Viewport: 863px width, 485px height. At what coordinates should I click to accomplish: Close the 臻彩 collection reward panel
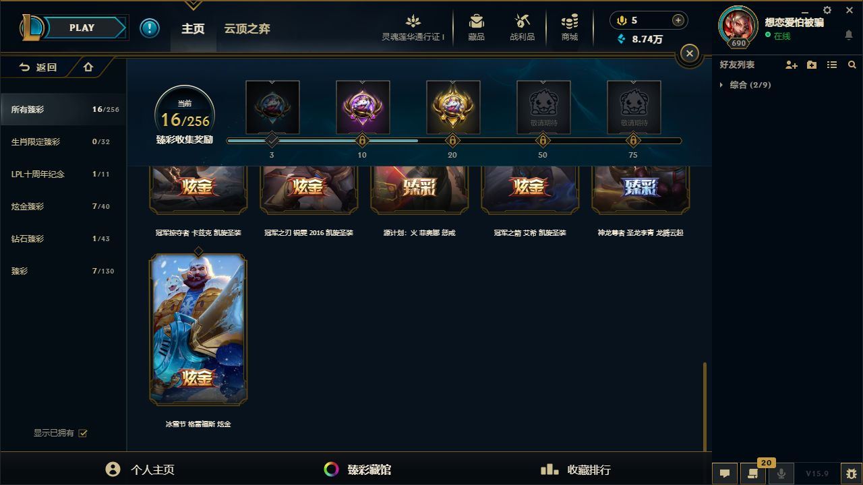689,53
